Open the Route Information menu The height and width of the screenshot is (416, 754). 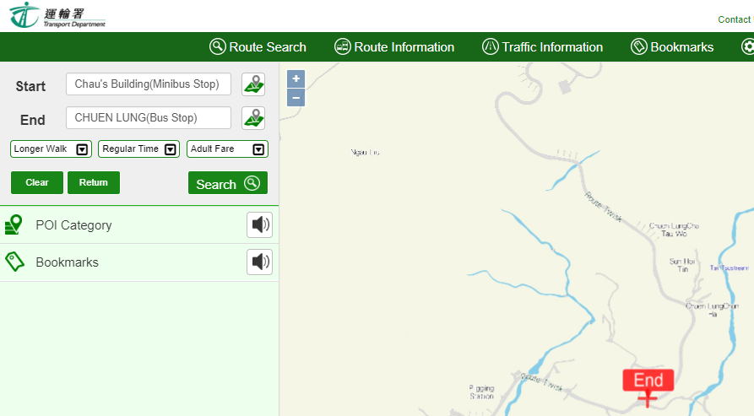click(394, 47)
